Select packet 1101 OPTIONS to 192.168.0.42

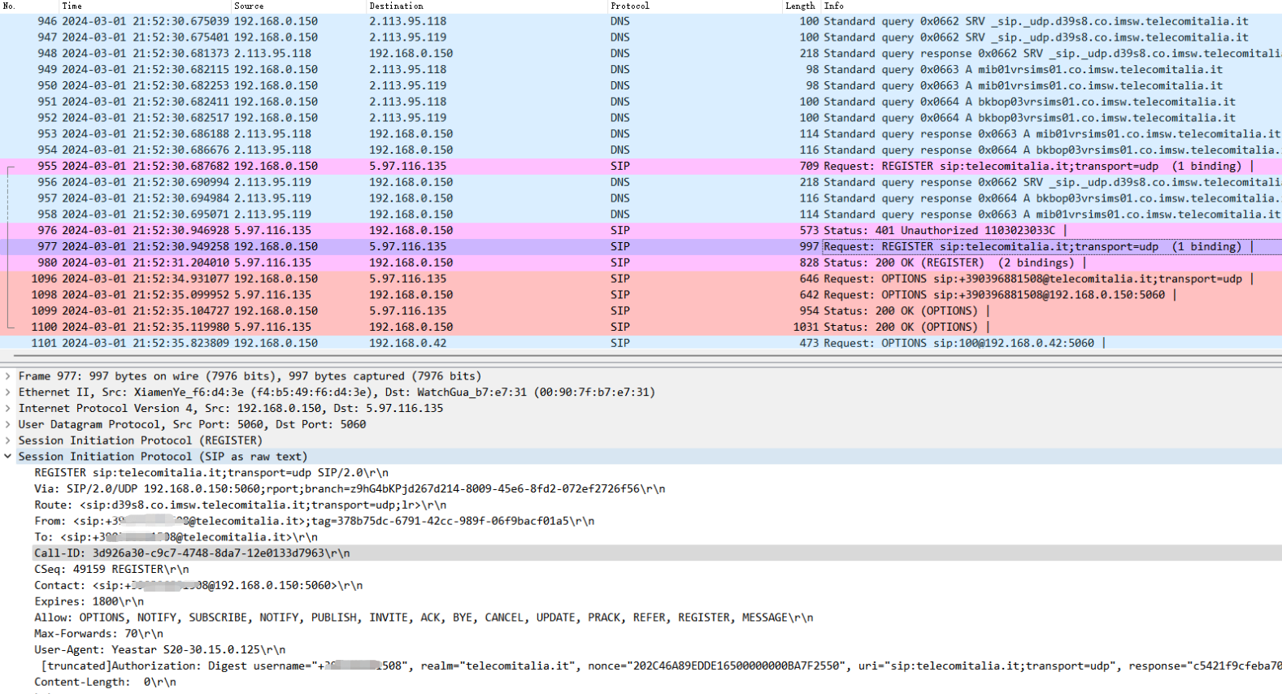pyautogui.click(x=569, y=343)
